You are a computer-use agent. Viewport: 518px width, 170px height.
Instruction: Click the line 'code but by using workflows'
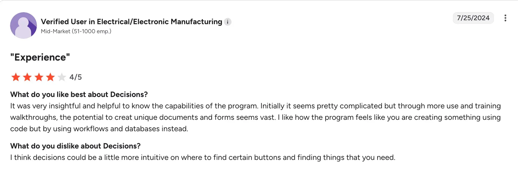click(x=99, y=129)
